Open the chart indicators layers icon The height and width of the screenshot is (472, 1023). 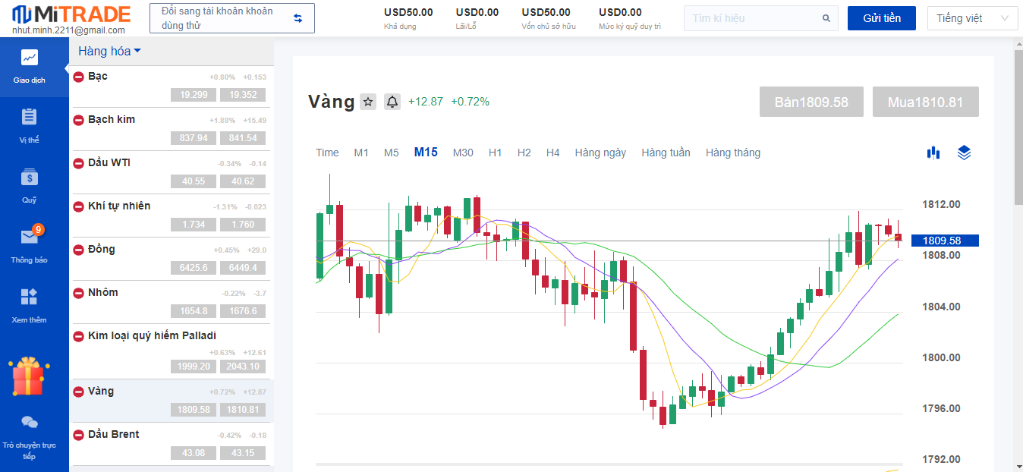(964, 153)
